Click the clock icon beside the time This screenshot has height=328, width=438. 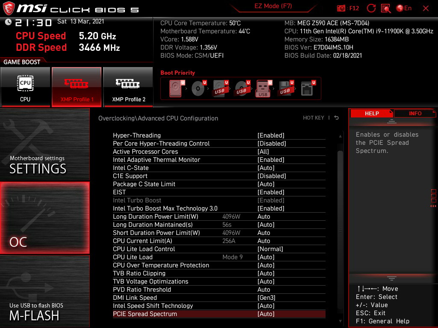tap(8, 22)
